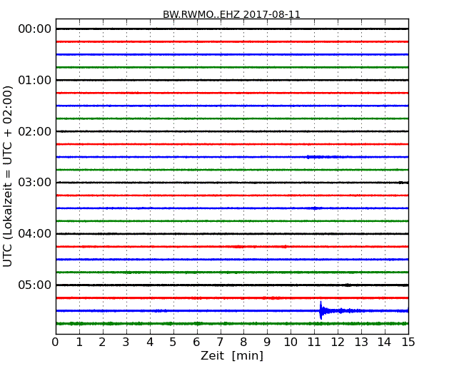
Task: Click x-axis tick label 4
Action: tap(150, 342)
